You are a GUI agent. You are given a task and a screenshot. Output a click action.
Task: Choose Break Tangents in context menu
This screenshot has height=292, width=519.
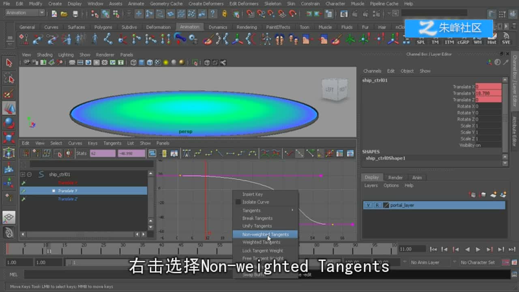pyautogui.click(x=265, y=218)
